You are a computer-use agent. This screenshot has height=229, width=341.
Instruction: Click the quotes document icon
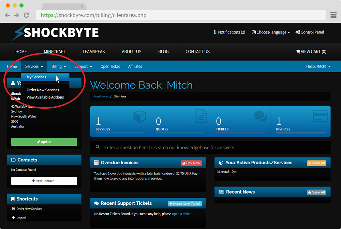coord(201,116)
